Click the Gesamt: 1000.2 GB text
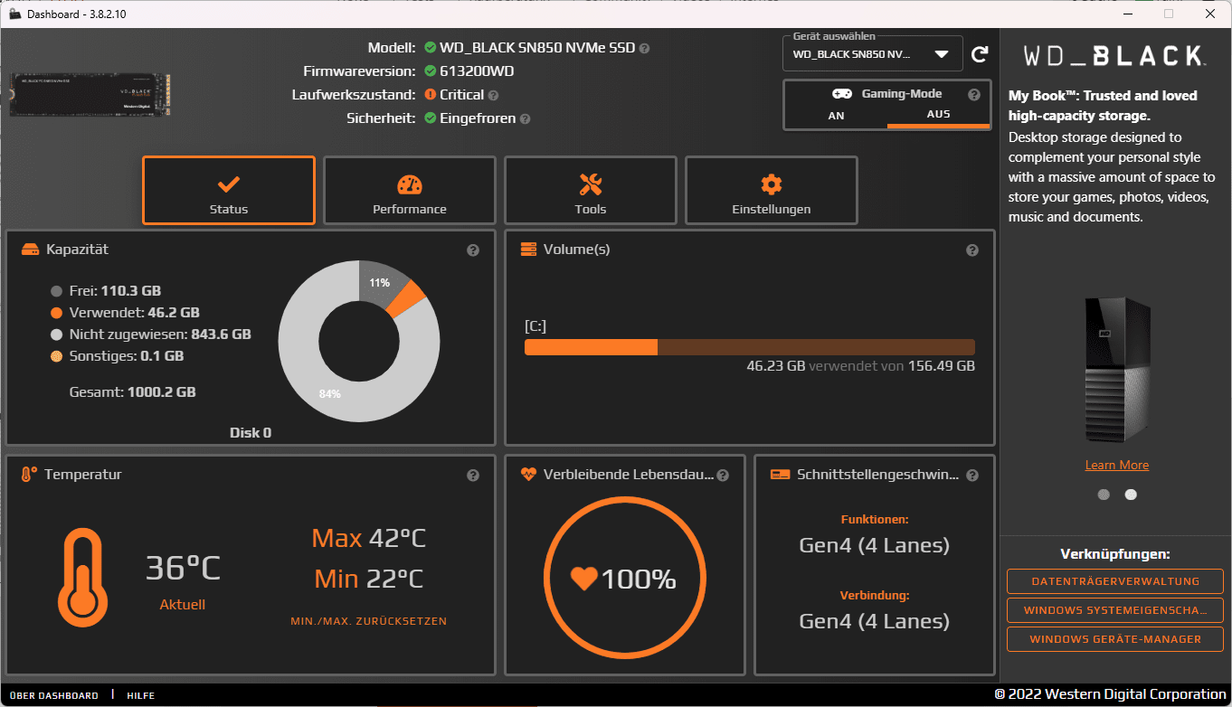The width and height of the screenshot is (1232, 707). [x=133, y=392]
